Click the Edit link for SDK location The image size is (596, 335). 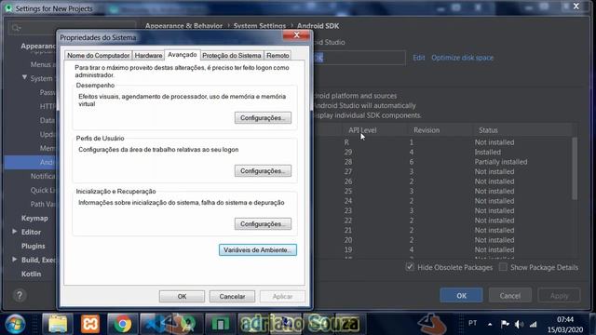click(x=418, y=58)
